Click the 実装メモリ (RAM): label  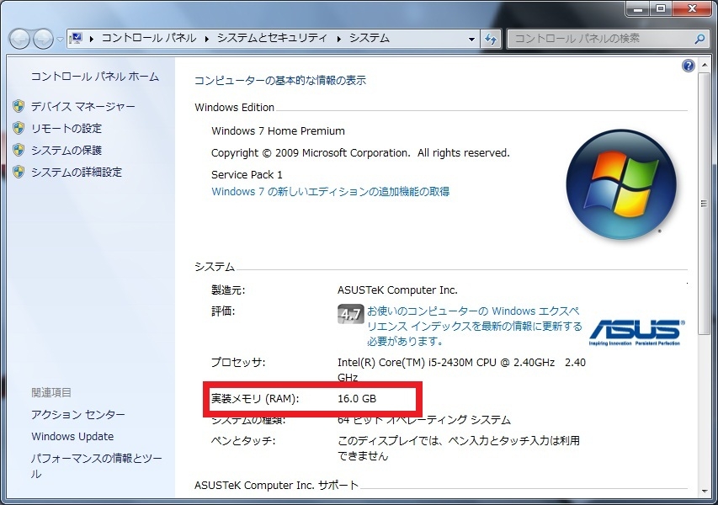[x=254, y=399]
